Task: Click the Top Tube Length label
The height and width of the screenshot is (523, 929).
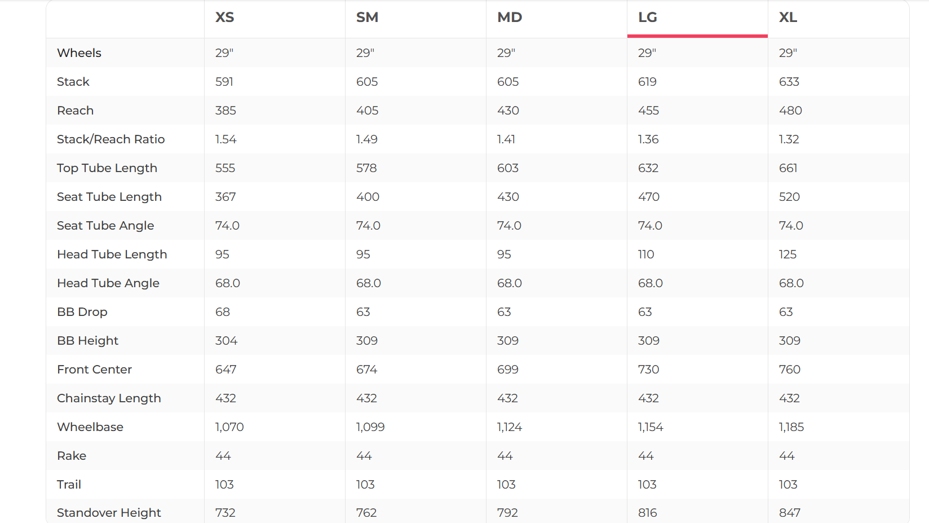Action: point(107,168)
